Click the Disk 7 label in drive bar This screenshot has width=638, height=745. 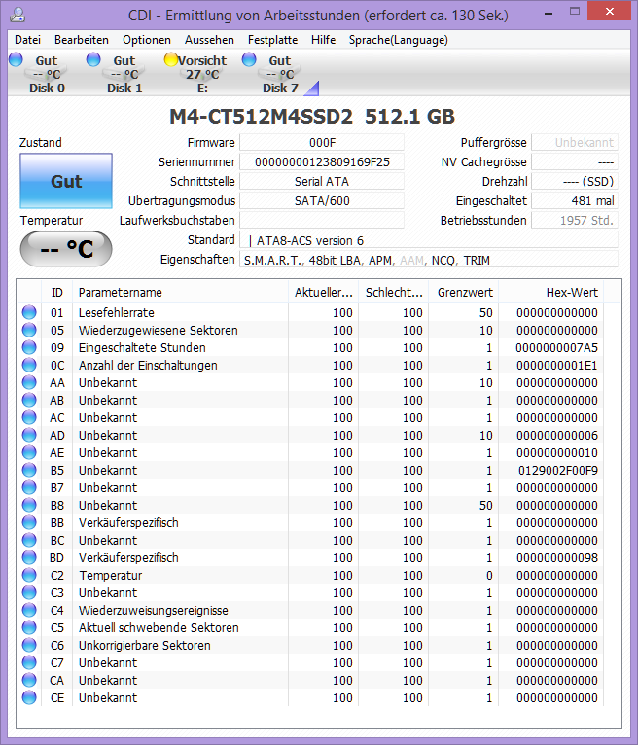point(280,89)
